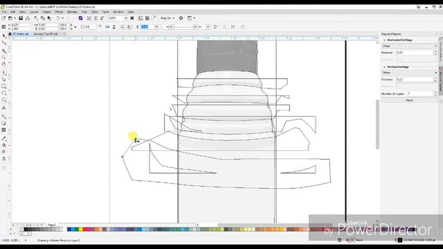Select the Parallel Dimension tool
443x249 pixels.
(3, 116)
